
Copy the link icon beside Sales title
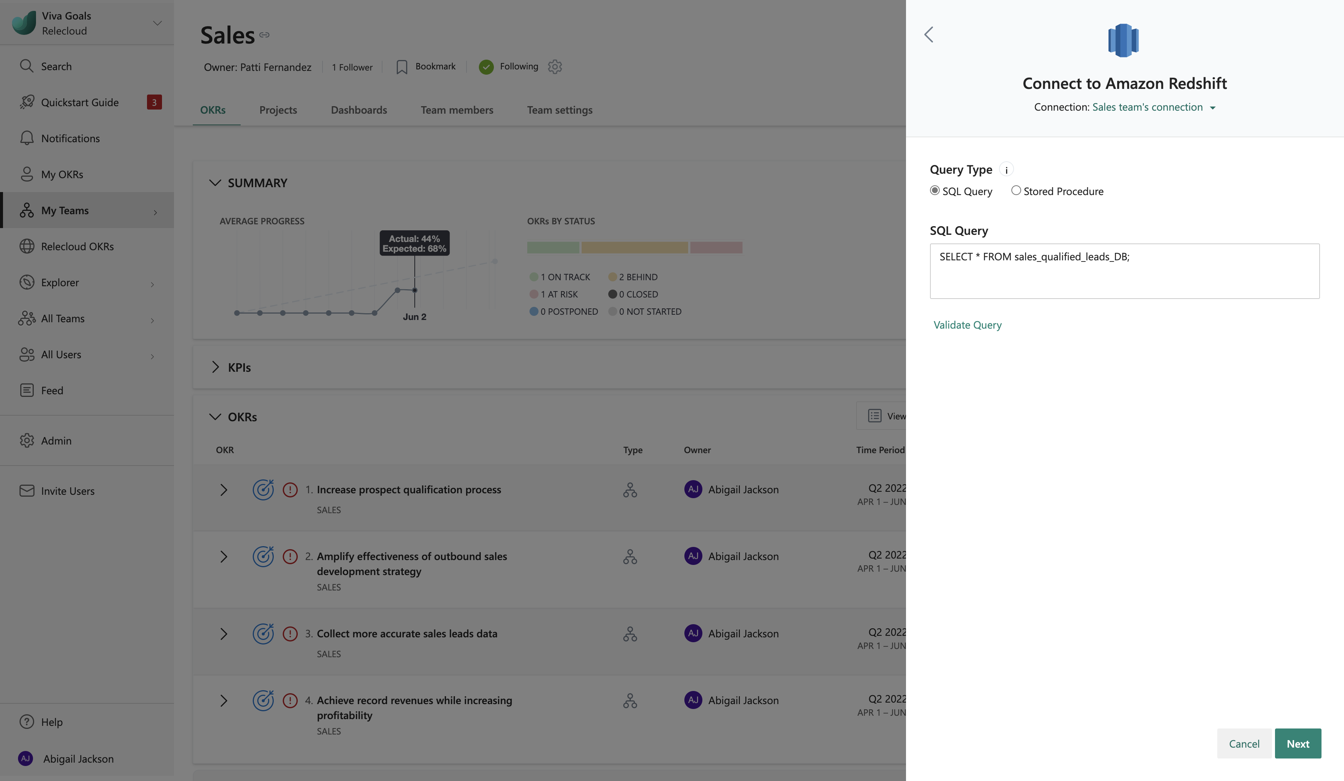(264, 35)
